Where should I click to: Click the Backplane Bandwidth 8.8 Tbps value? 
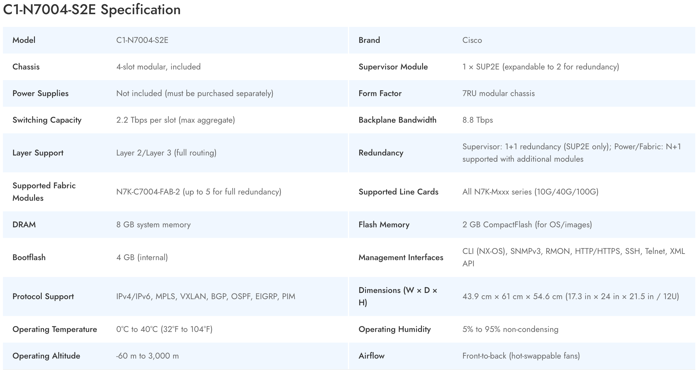(477, 120)
